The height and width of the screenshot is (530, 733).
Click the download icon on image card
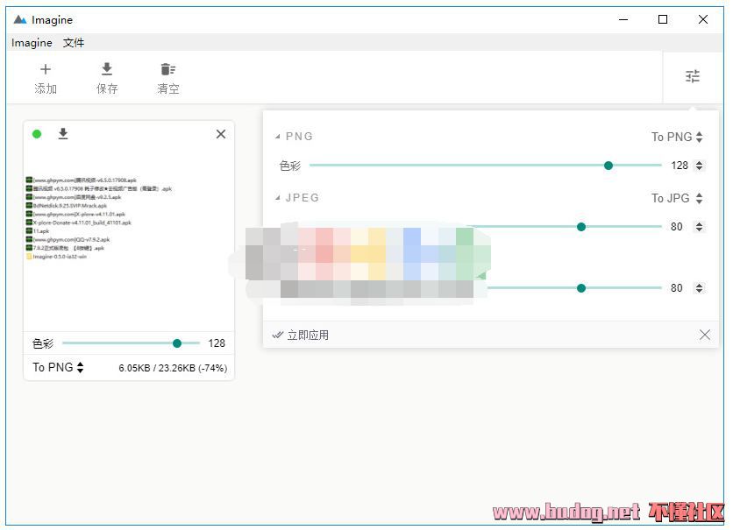(x=63, y=134)
